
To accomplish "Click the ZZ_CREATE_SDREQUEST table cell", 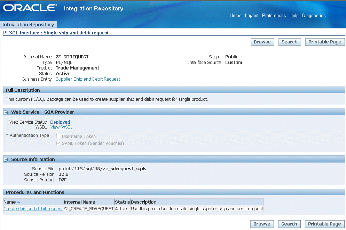I will click(89, 208).
